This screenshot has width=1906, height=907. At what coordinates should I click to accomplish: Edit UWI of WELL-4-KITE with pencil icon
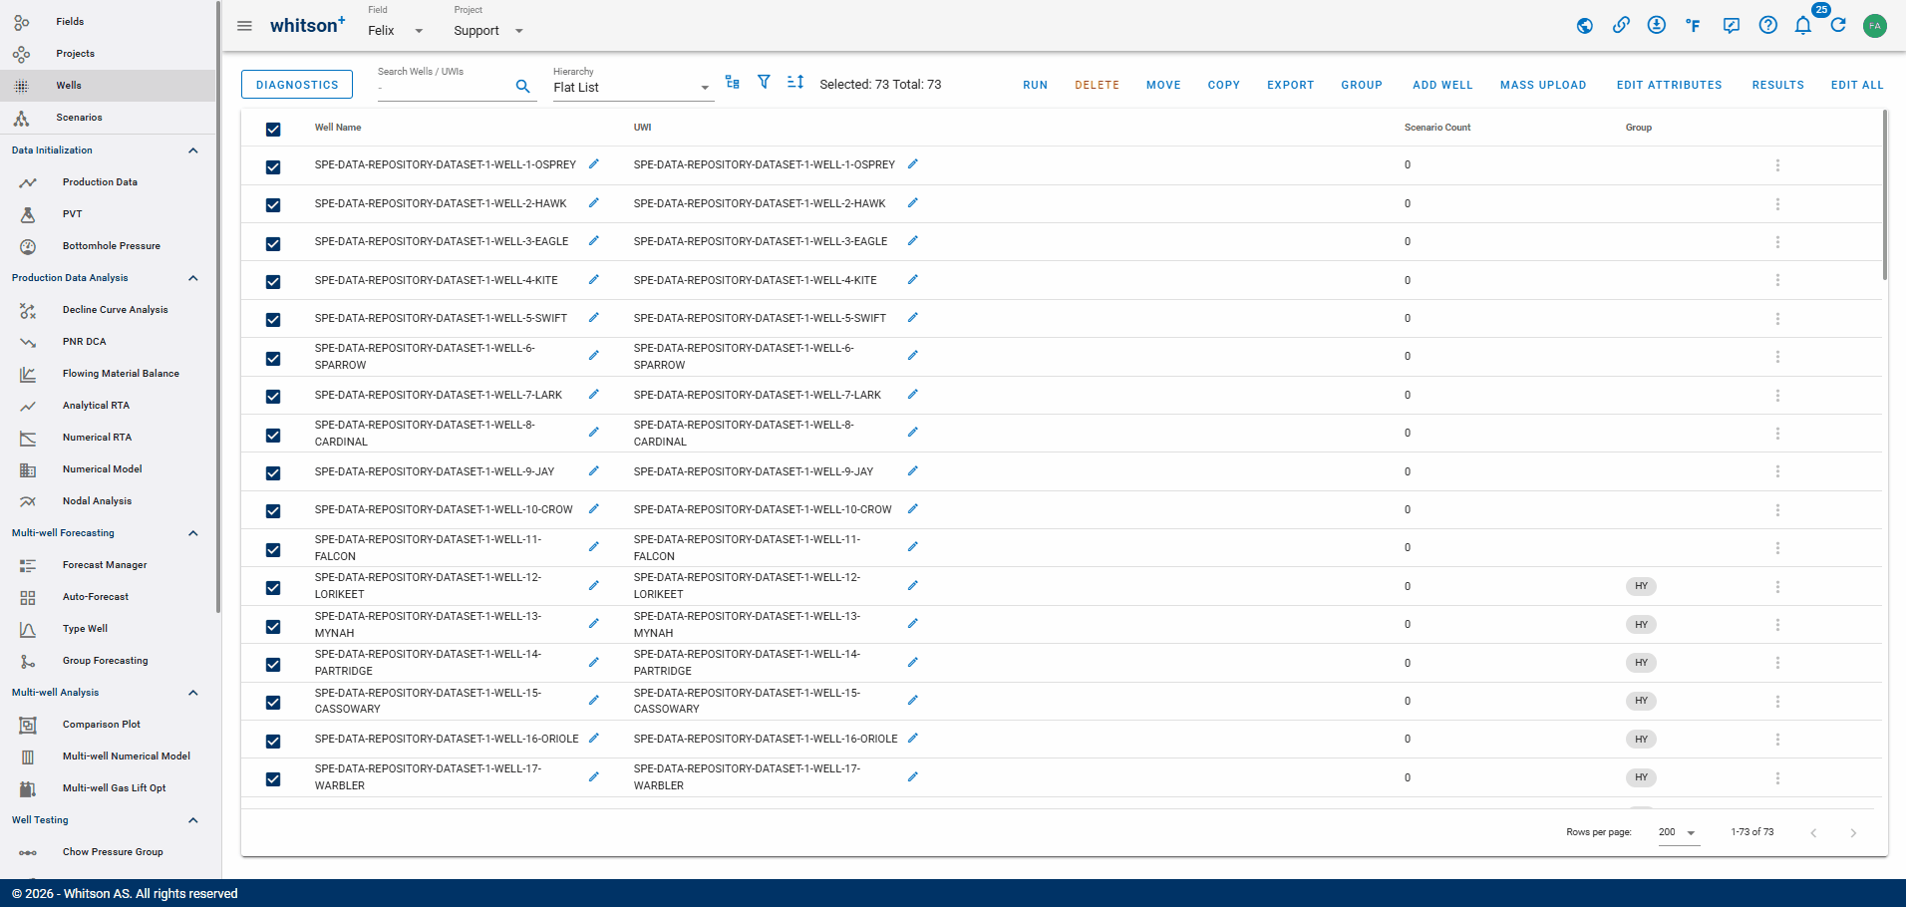pos(913,280)
